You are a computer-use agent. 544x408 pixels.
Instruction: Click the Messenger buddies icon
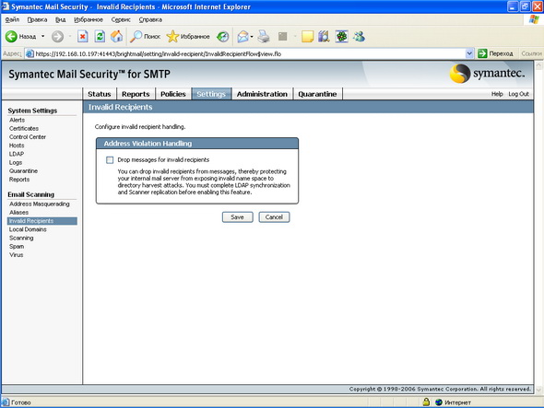coord(359,37)
